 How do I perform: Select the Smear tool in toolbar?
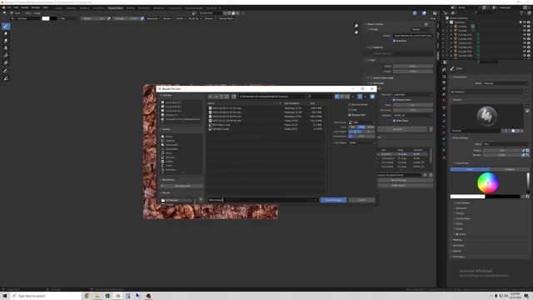6,41
